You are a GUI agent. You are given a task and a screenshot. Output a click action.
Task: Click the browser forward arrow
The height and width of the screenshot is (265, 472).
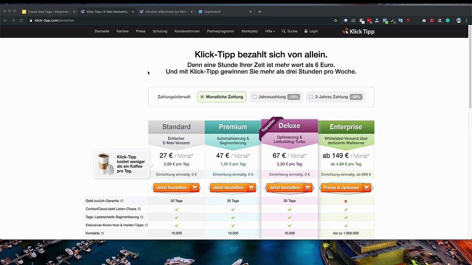[13, 21]
